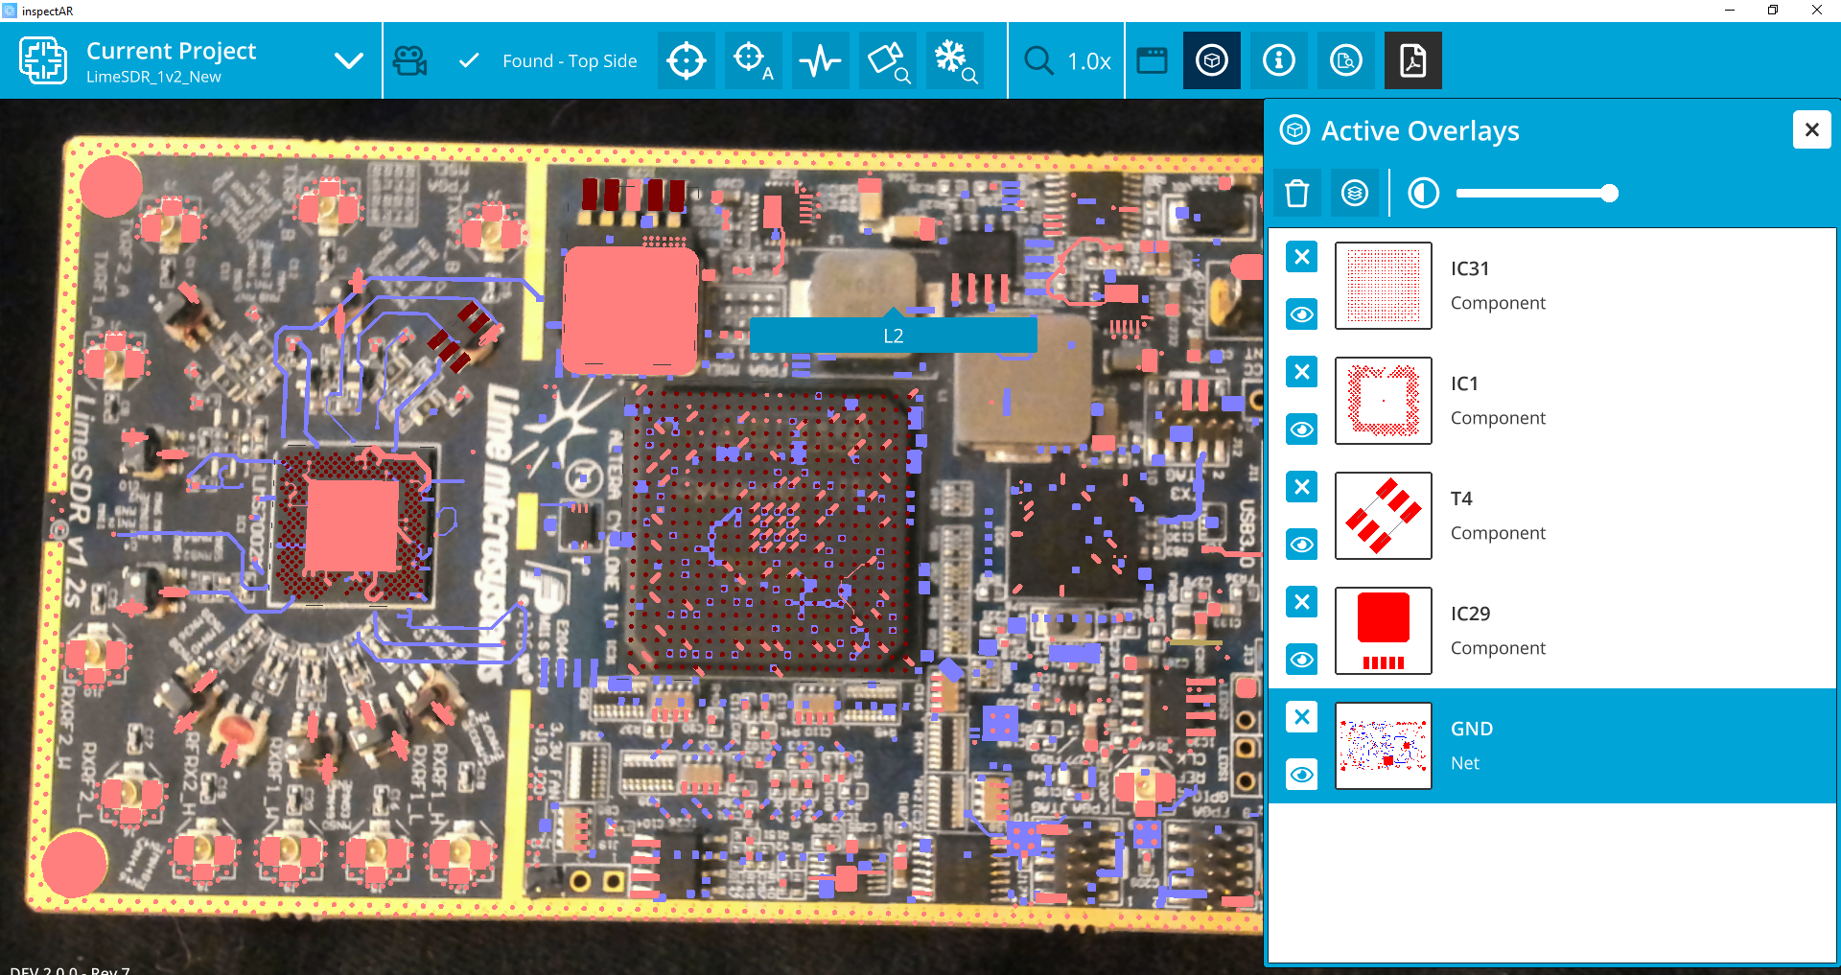This screenshot has height=975, width=1841.
Task: Remove the GND net overlay
Action: pos(1302,717)
